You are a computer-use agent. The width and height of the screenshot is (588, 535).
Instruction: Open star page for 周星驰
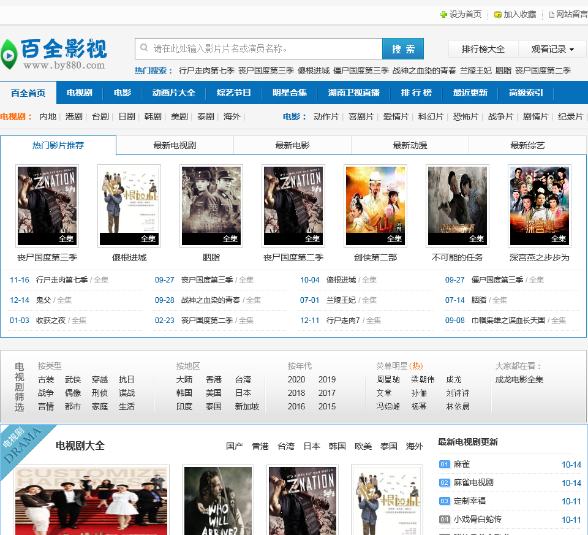(388, 380)
